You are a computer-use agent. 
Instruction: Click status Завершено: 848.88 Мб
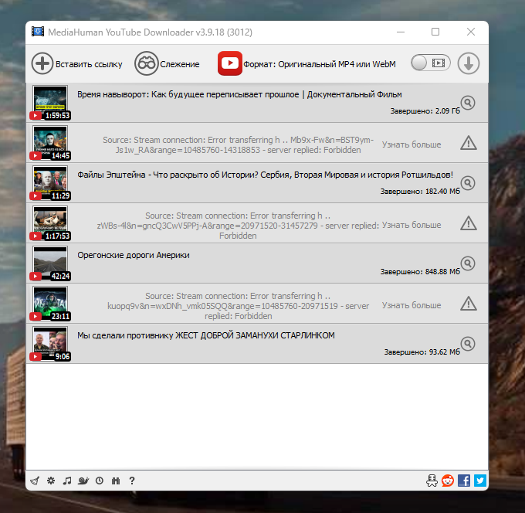tap(420, 272)
